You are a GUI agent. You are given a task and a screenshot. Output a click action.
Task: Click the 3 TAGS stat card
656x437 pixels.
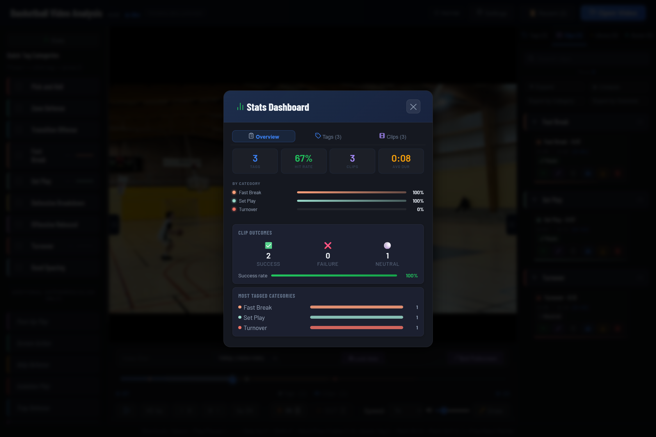[x=255, y=161]
